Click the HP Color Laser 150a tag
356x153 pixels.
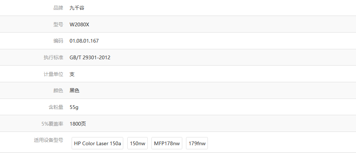(x=98, y=143)
